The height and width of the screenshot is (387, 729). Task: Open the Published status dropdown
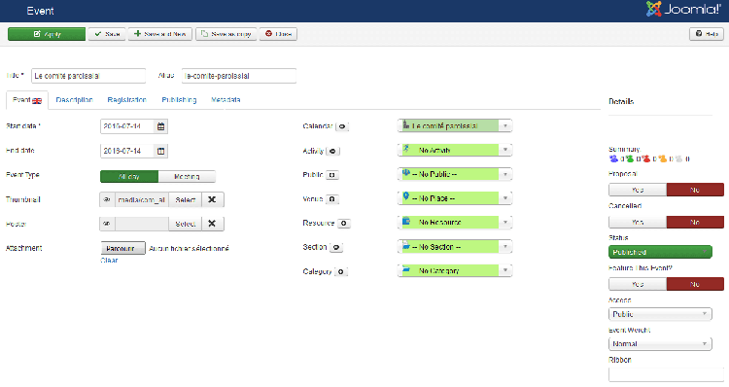660,252
